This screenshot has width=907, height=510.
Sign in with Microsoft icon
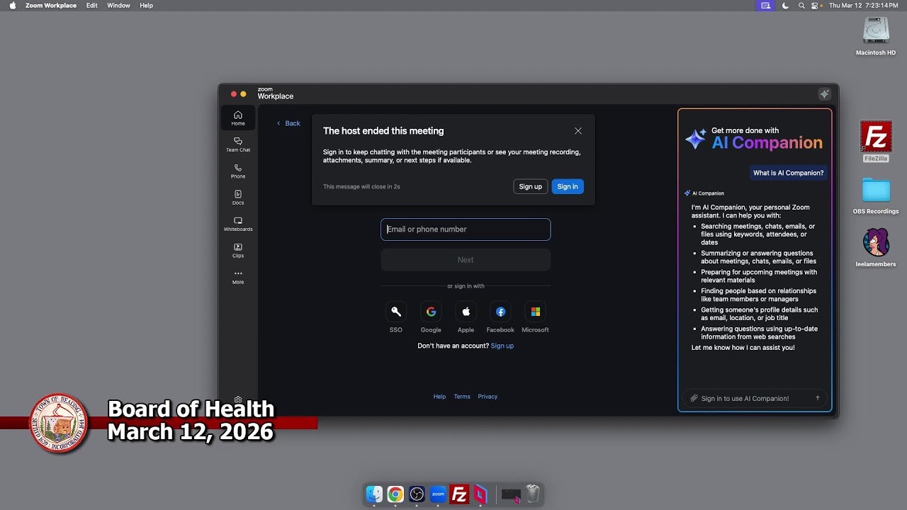pyautogui.click(x=535, y=312)
